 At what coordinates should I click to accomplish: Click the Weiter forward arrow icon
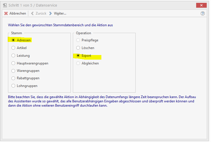tap(51, 13)
